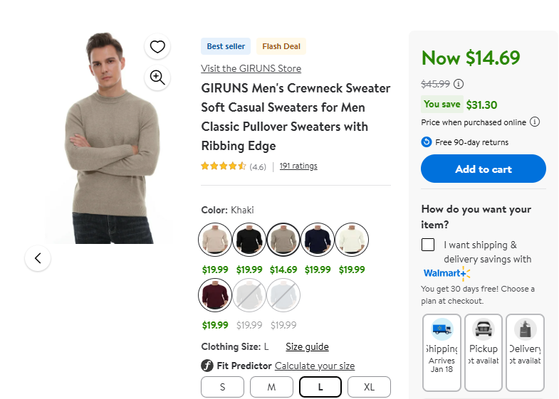
Task: Visit the GIRUNS Store link
Action: point(251,68)
